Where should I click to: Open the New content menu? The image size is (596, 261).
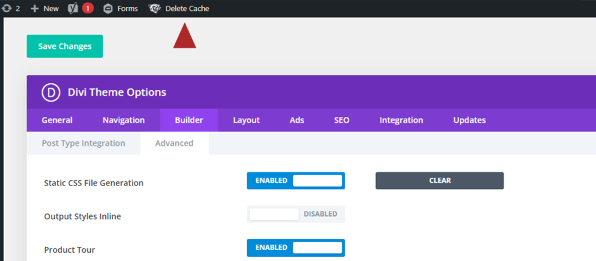[45, 8]
